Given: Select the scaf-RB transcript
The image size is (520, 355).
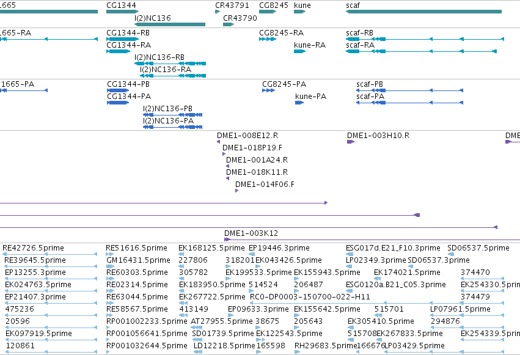Looking at the screenshot, I should coord(425,39).
